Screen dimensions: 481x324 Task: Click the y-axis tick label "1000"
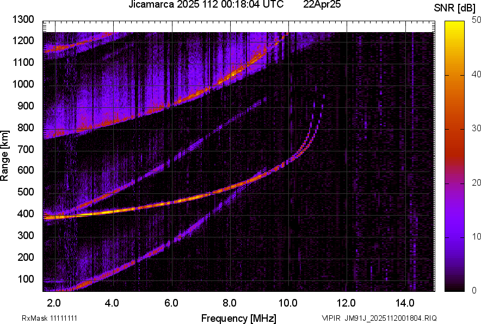[23, 84]
